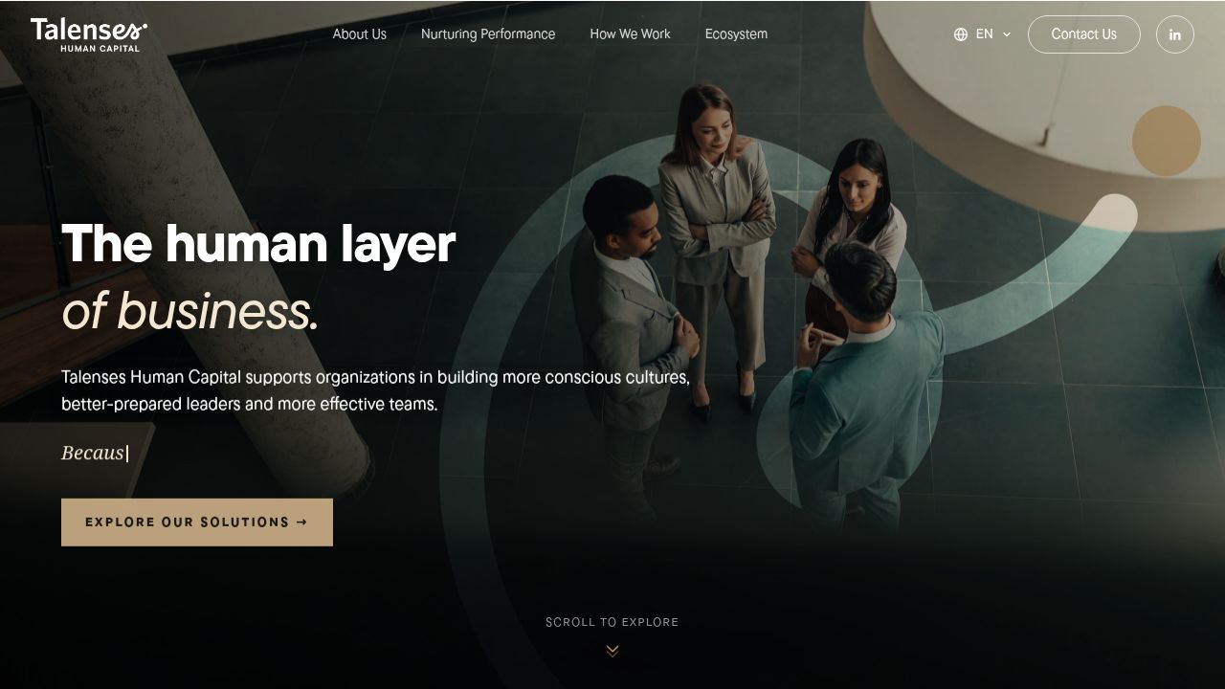The height and width of the screenshot is (689, 1225).
Task: Navigate to the Ecosystem page
Action: click(736, 34)
